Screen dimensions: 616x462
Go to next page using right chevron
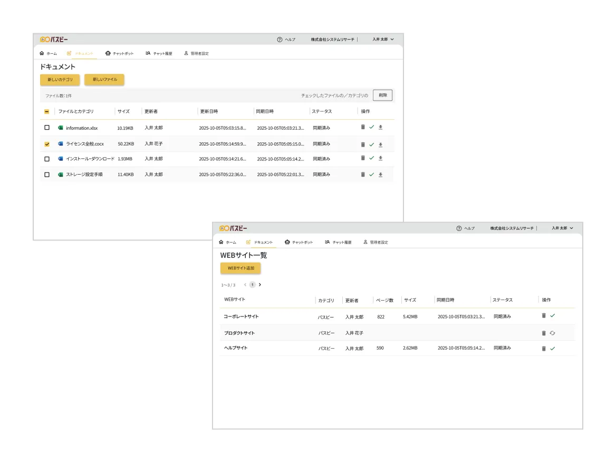point(260,285)
